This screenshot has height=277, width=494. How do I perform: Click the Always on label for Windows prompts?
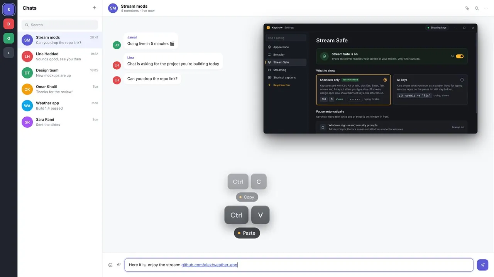tap(458, 127)
